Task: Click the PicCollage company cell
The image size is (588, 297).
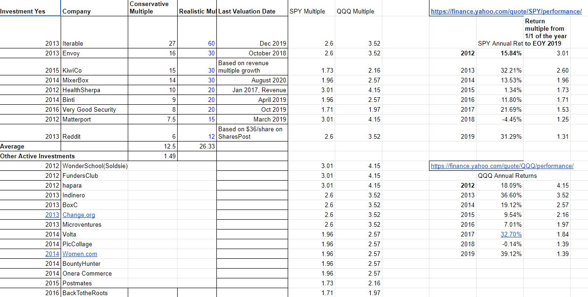Action: 94,244
